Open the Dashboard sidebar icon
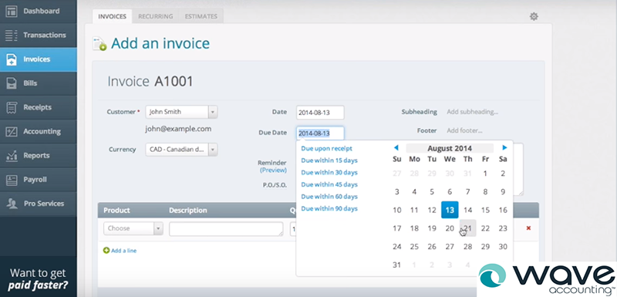 [x=12, y=11]
